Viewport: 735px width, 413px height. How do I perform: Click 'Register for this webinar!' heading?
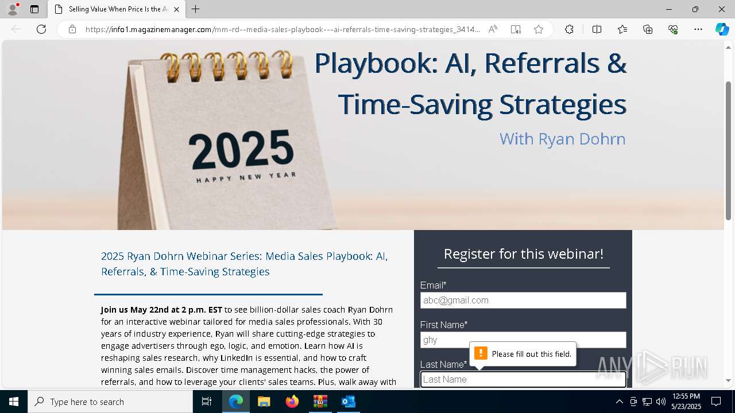click(x=523, y=254)
